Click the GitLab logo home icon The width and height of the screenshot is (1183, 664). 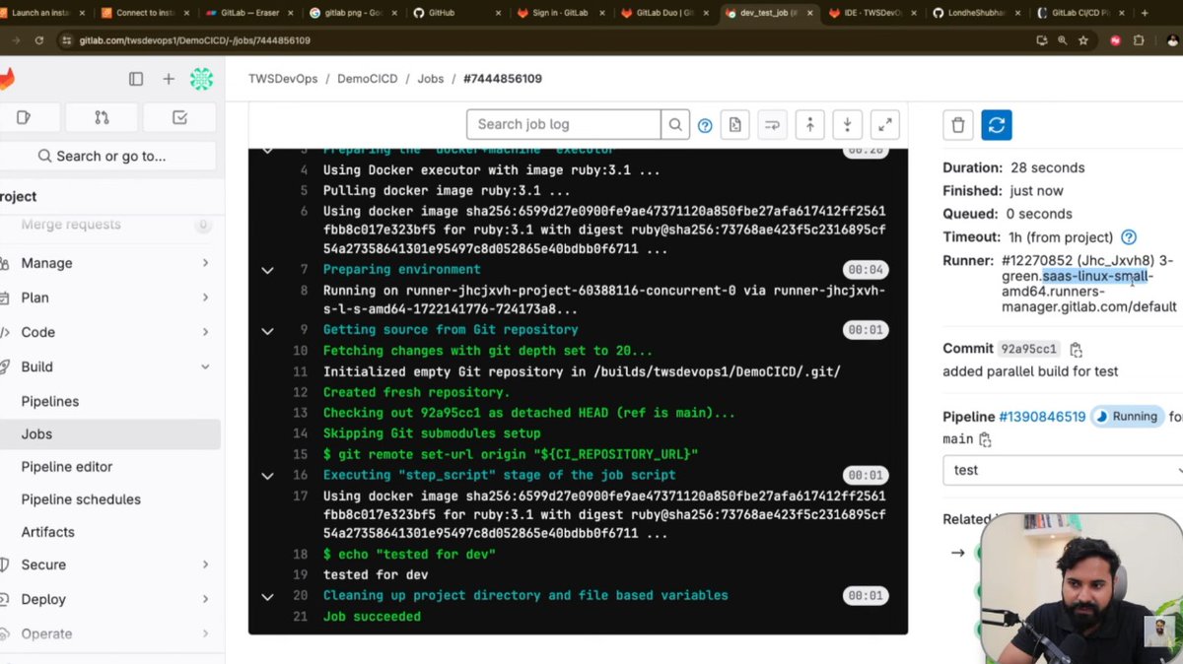pyautogui.click(x=6, y=79)
